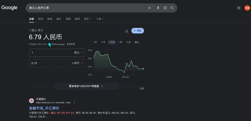Start voice search with microphone icon

158,8
